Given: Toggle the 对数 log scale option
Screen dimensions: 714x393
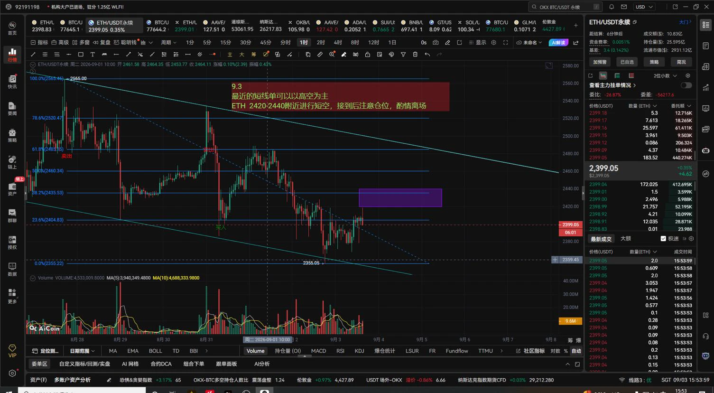Looking at the screenshot, I should [x=555, y=351].
